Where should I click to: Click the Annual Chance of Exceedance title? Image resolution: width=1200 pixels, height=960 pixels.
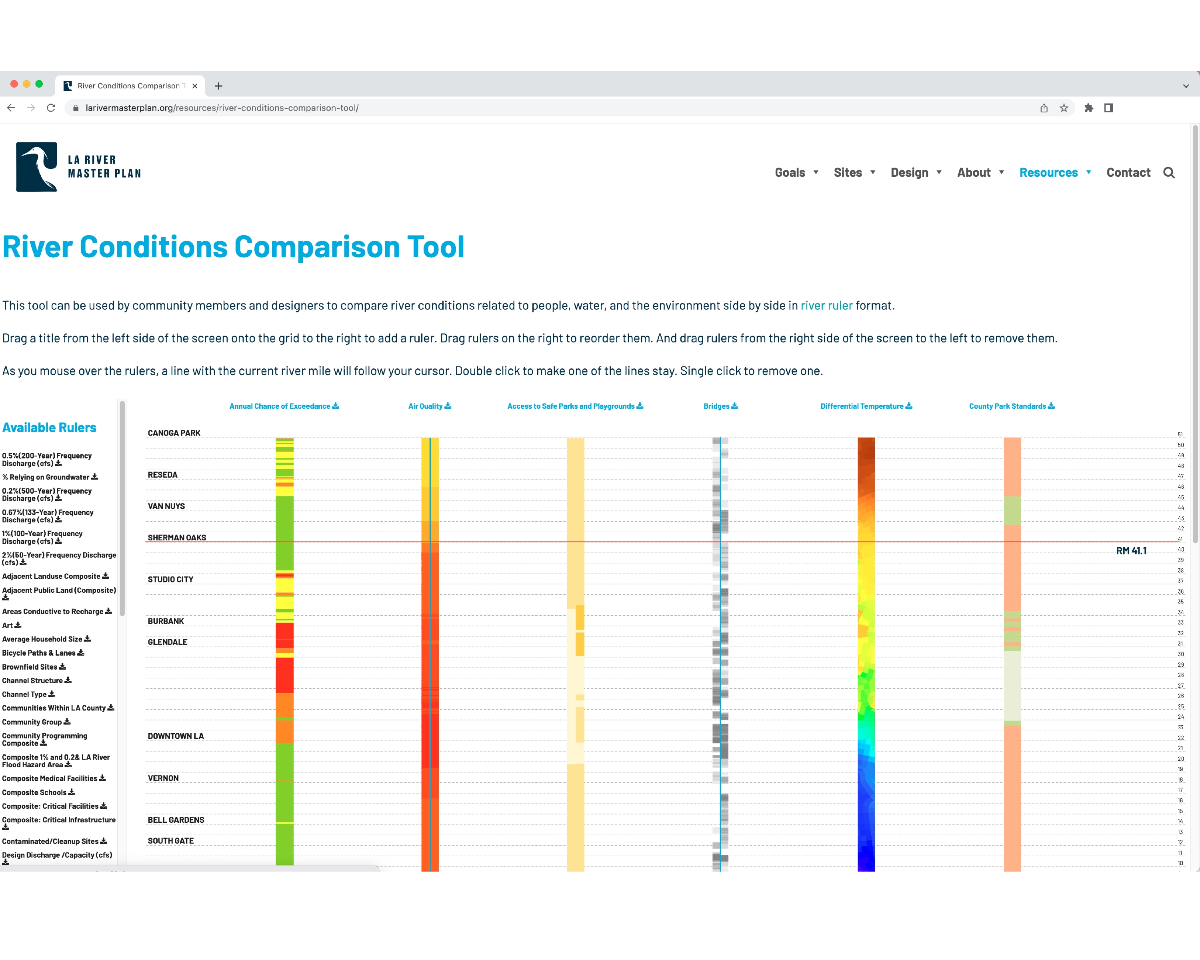(280, 406)
